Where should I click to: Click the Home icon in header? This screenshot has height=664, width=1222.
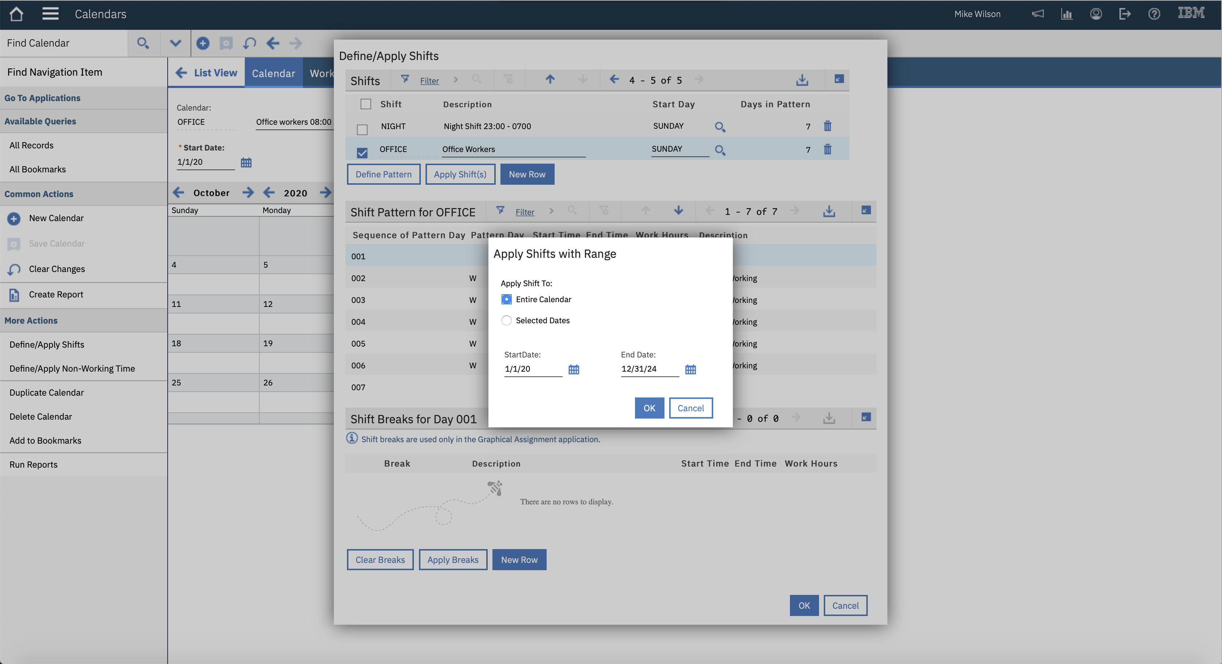[16, 14]
